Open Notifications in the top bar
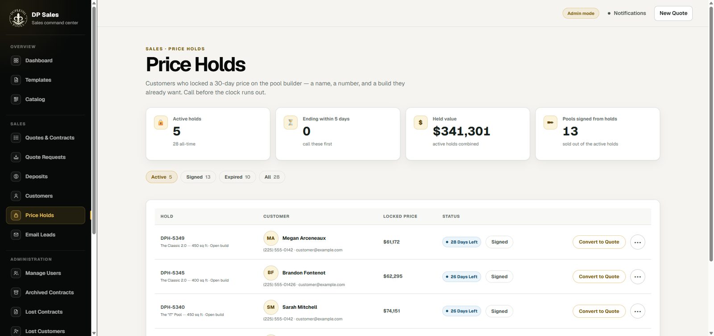The image size is (714, 336). tap(627, 13)
